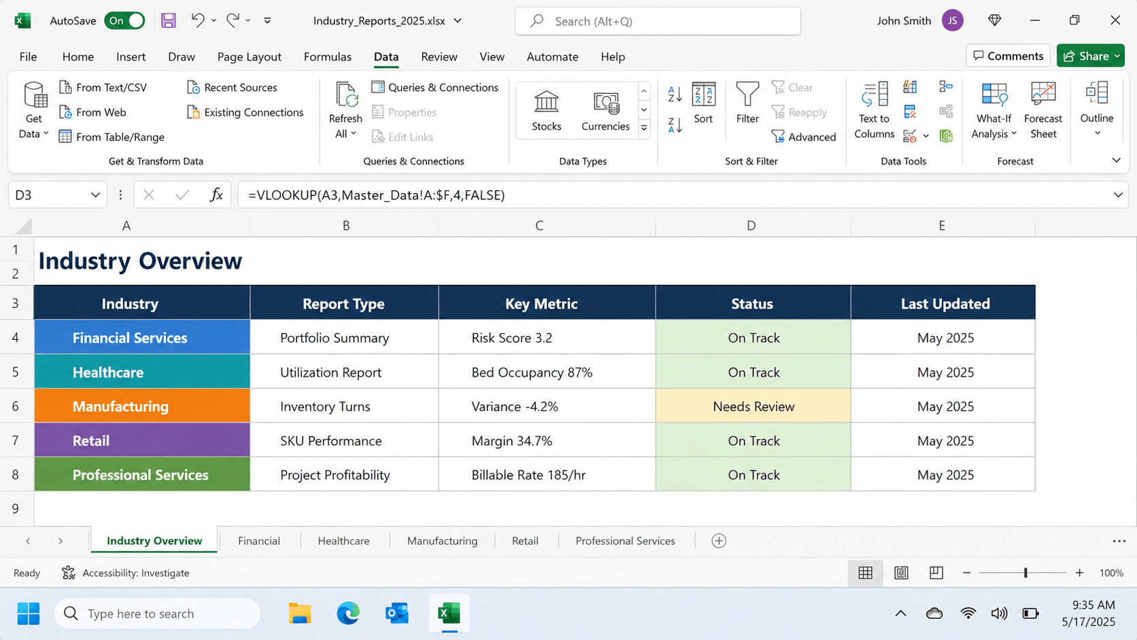
Task: Open the Microsoft premium diamond icon
Action: point(994,20)
